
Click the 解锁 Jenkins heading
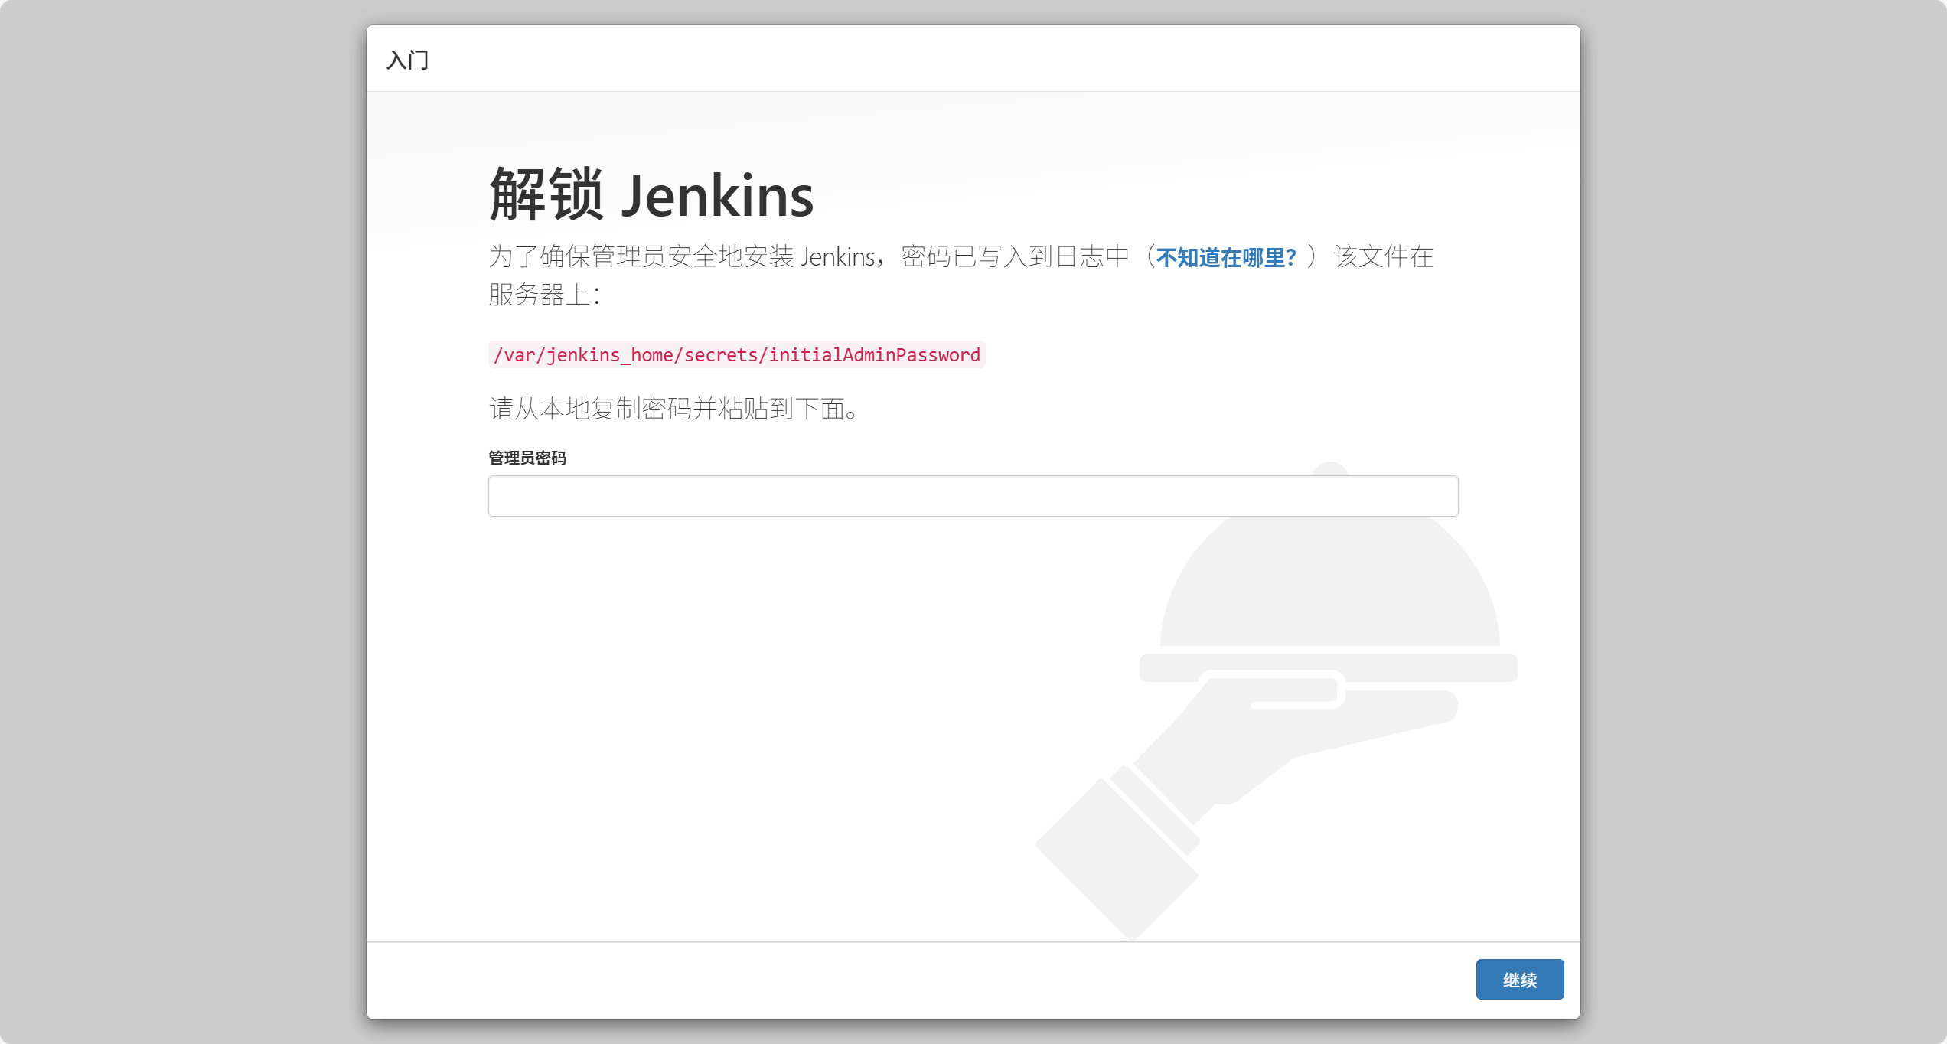(x=651, y=195)
